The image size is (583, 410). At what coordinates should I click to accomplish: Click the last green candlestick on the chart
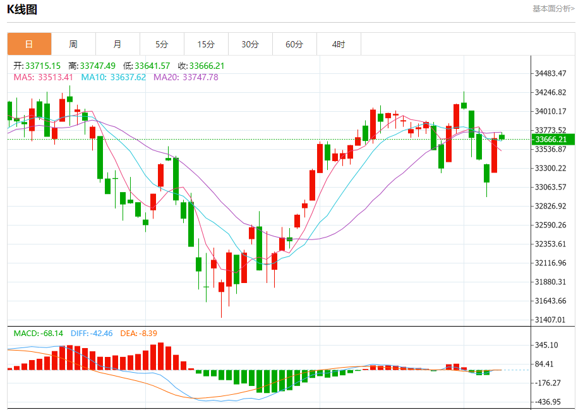click(502, 137)
